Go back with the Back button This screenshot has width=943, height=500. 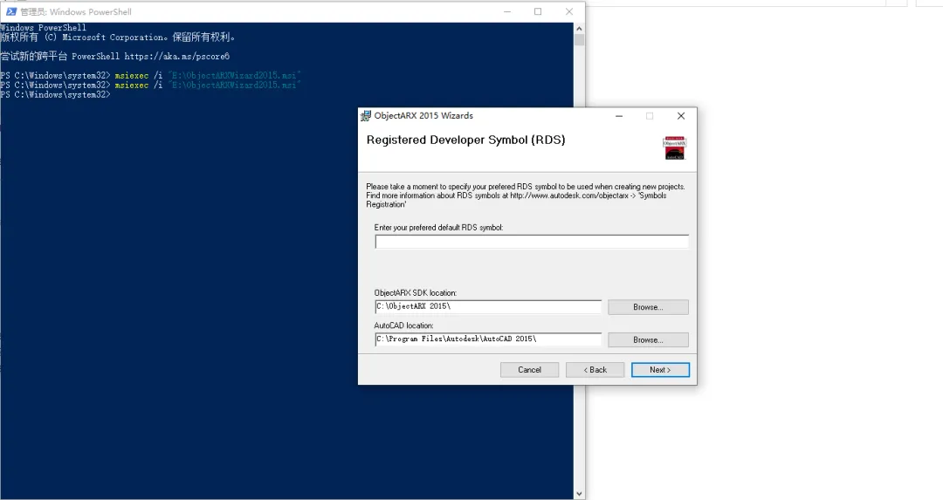(x=595, y=370)
